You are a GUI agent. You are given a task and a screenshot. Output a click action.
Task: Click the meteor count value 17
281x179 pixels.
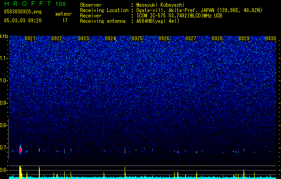(65, 21)
